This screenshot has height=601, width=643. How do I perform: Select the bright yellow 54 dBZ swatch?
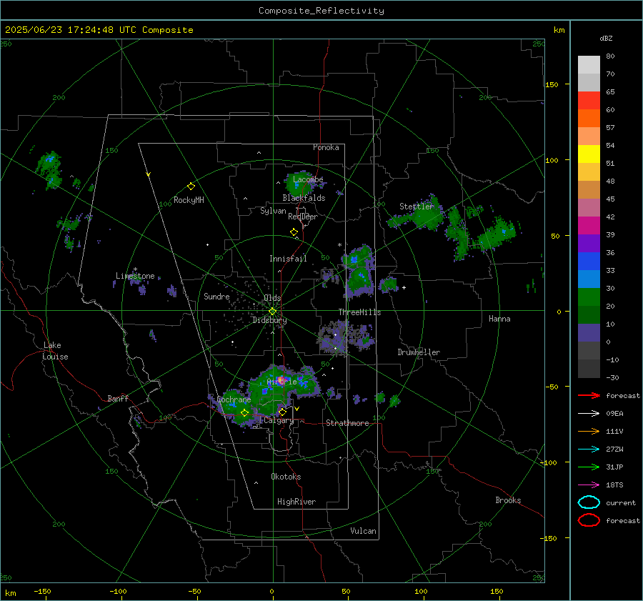point(589,154)
